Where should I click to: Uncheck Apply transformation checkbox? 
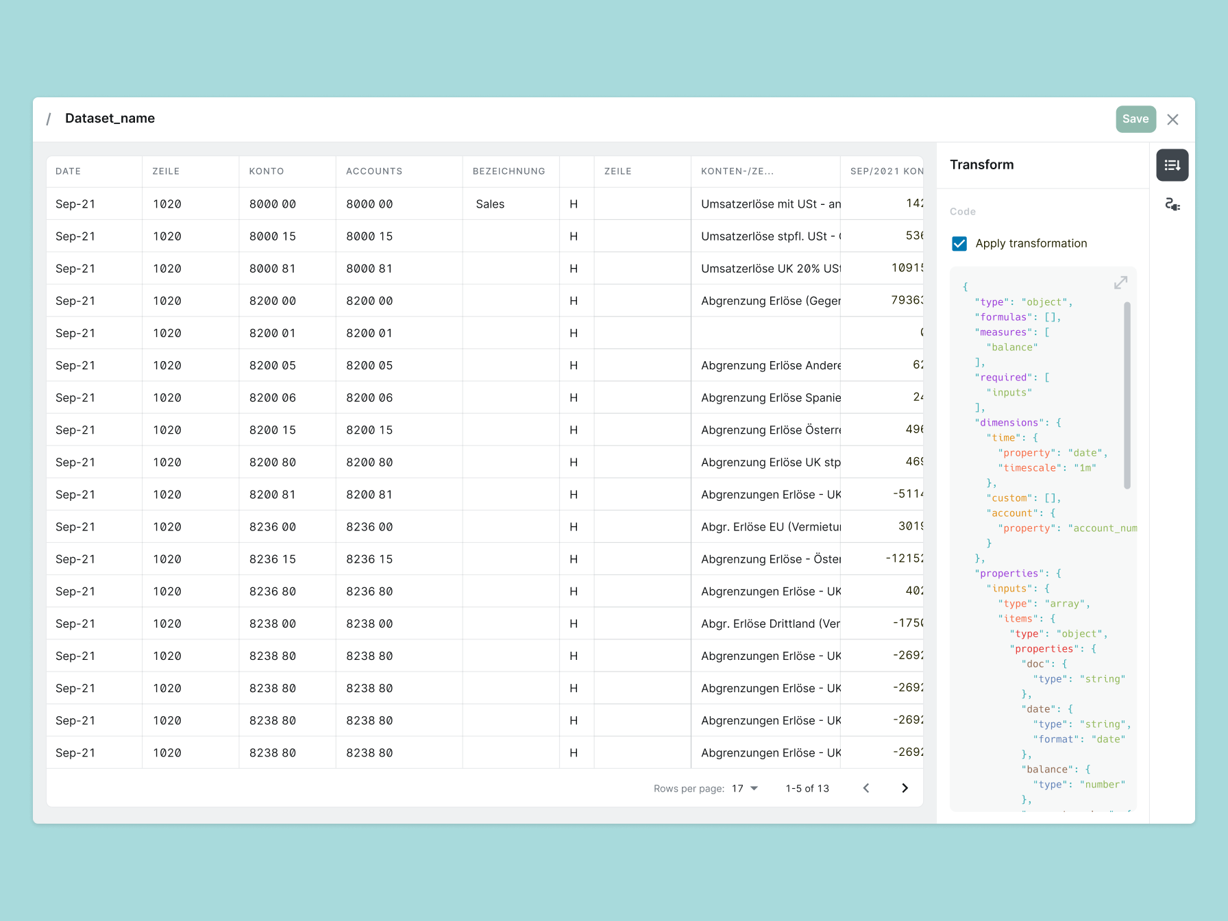point(959,243)
